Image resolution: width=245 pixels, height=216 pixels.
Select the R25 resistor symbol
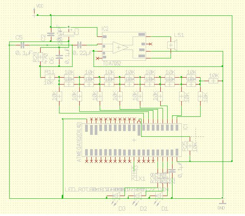[x=190, y=146]
